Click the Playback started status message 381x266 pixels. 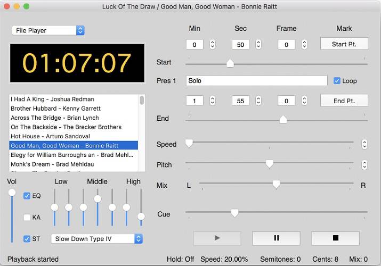coord(33,259)
